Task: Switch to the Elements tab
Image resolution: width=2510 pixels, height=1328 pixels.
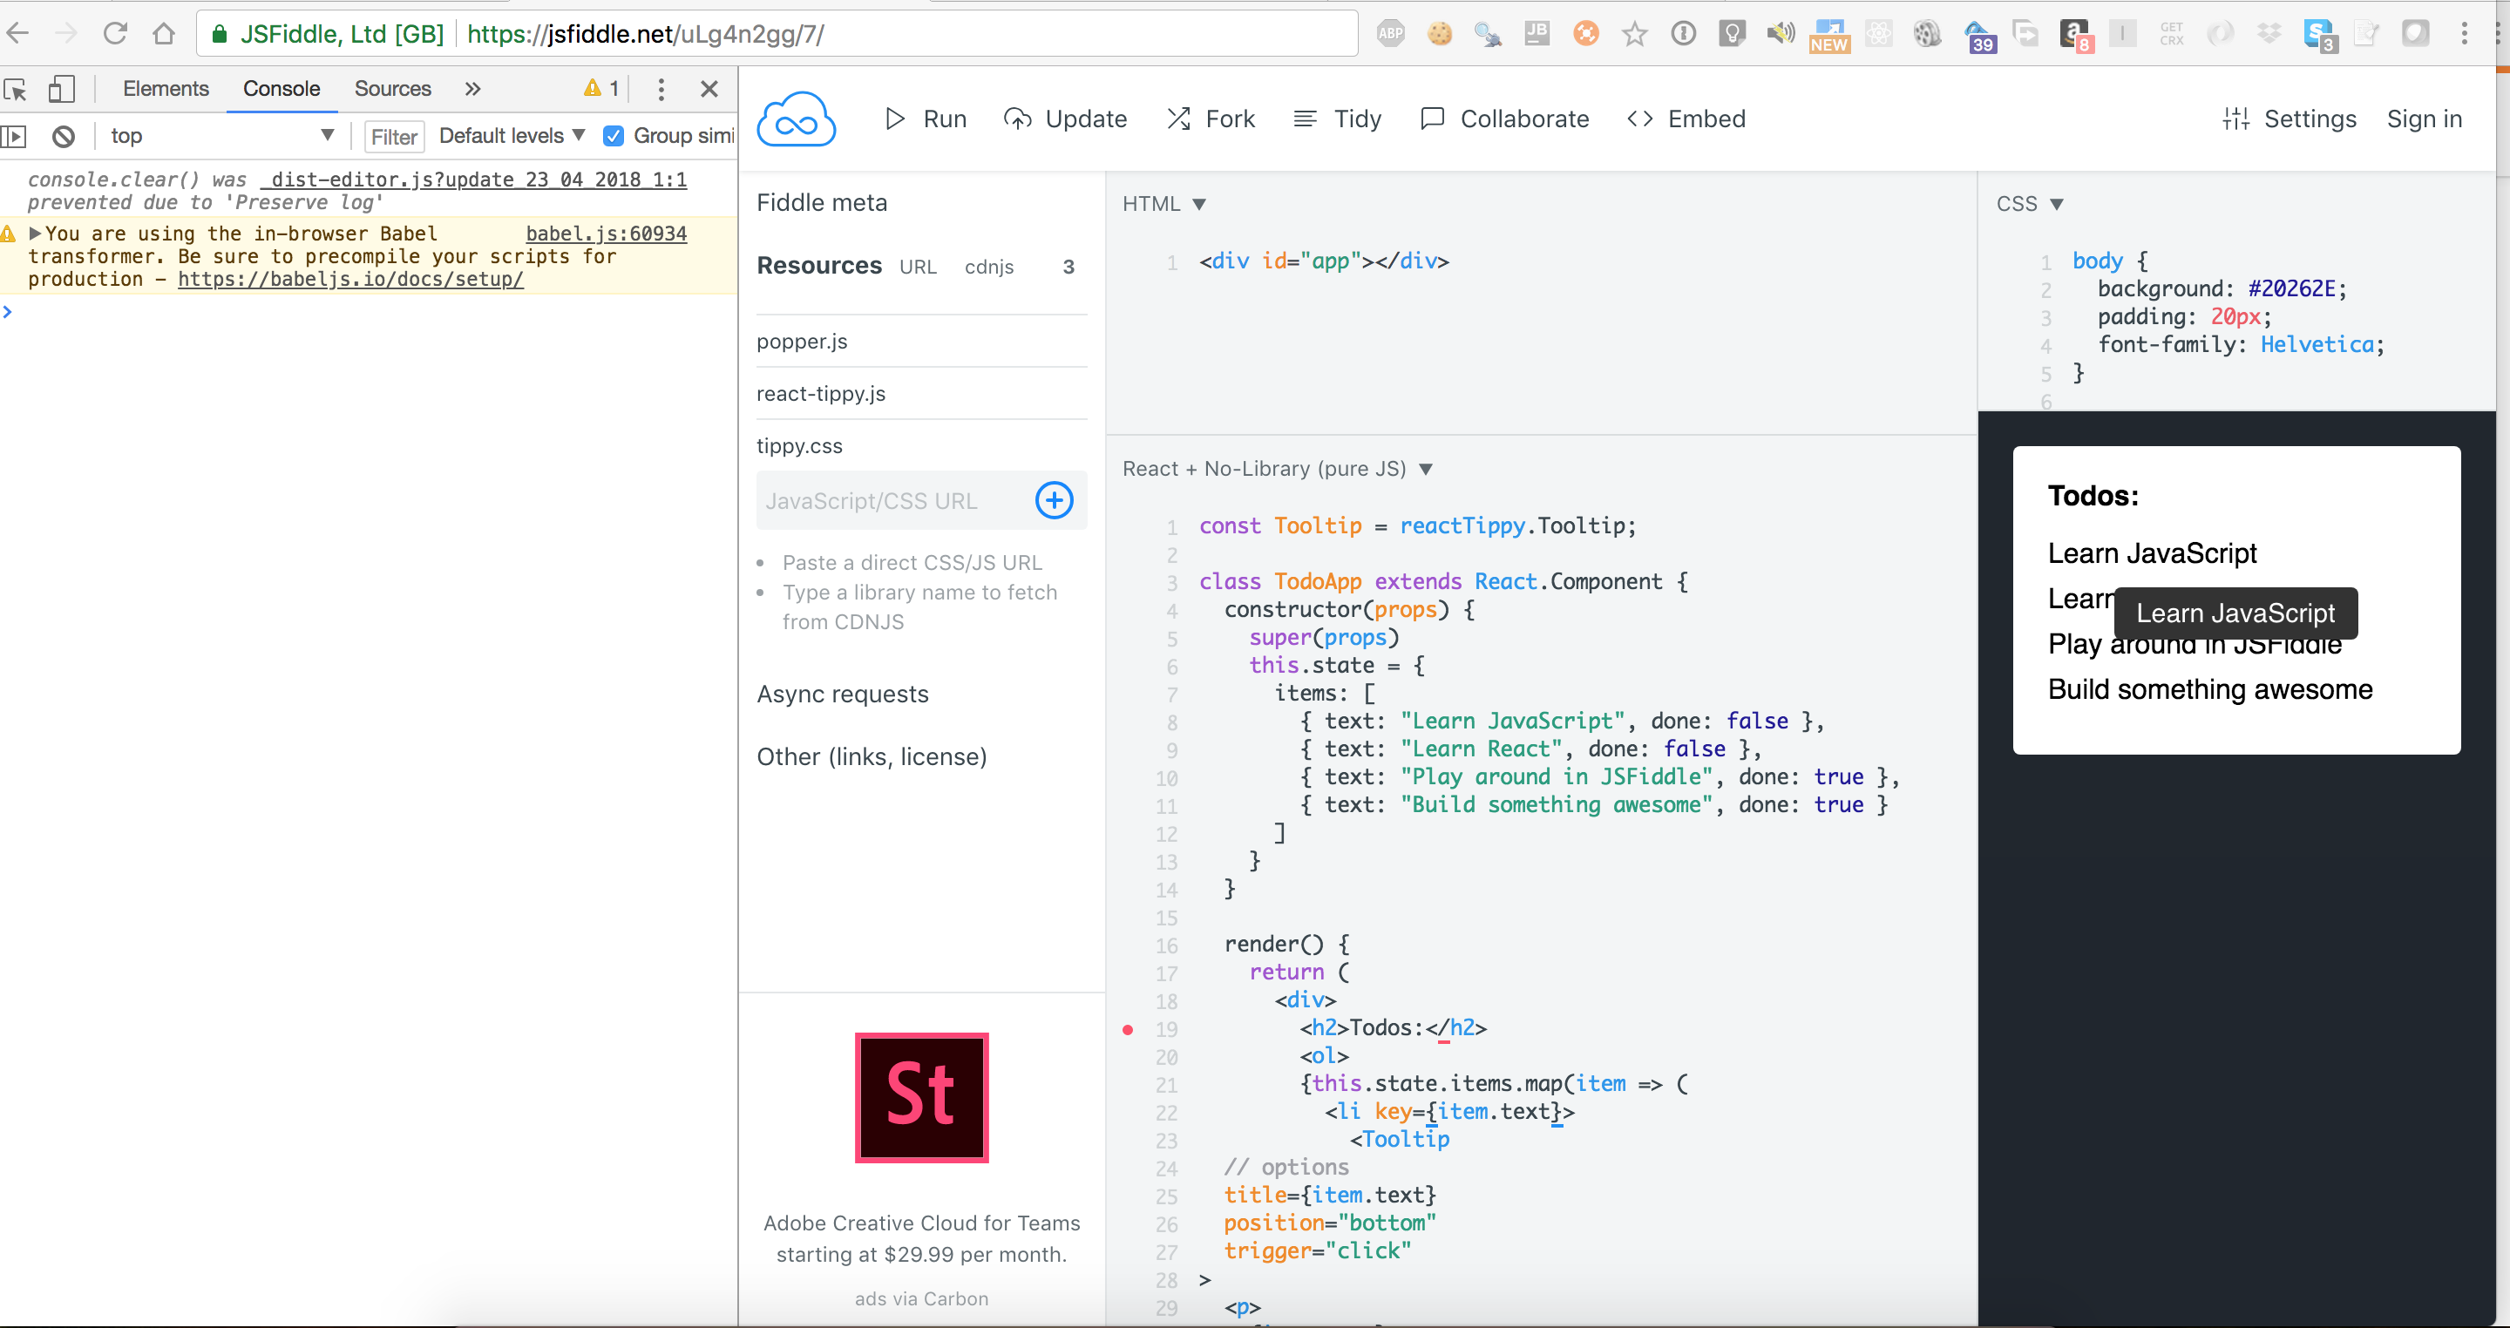Action: click(x=166, y=89)
